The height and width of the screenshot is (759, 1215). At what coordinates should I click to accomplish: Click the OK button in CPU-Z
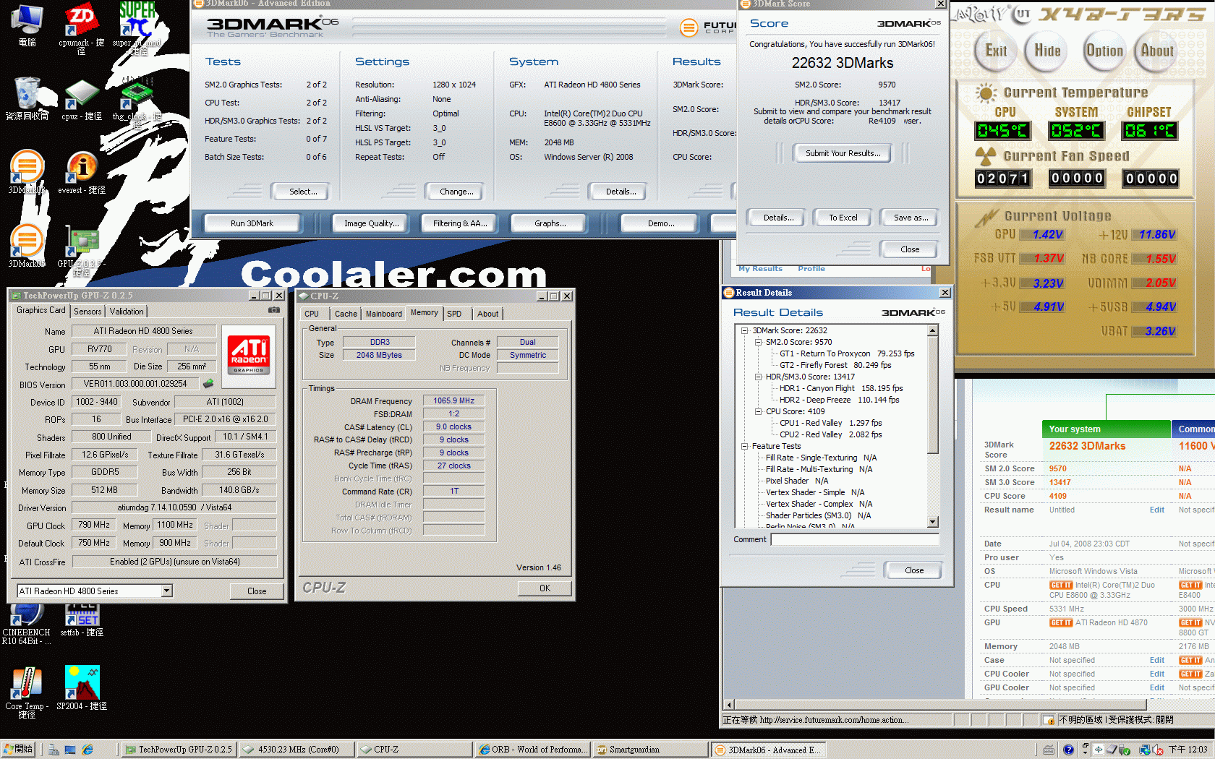coord(545,588)
